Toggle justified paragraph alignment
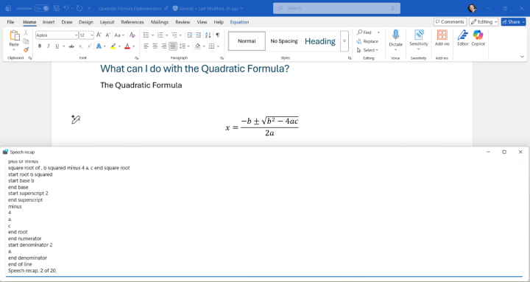 point(173,46)
